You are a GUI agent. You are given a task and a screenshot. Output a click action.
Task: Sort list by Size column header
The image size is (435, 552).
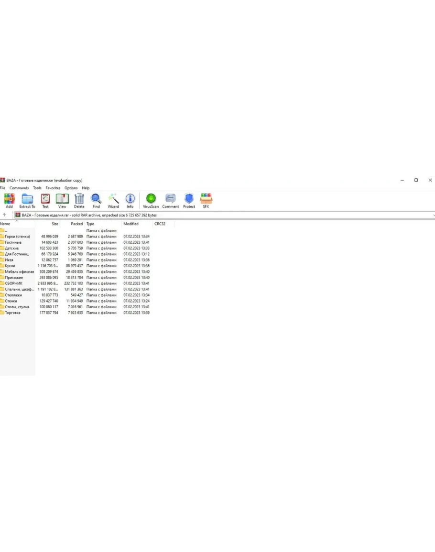(x=55, y=224)
